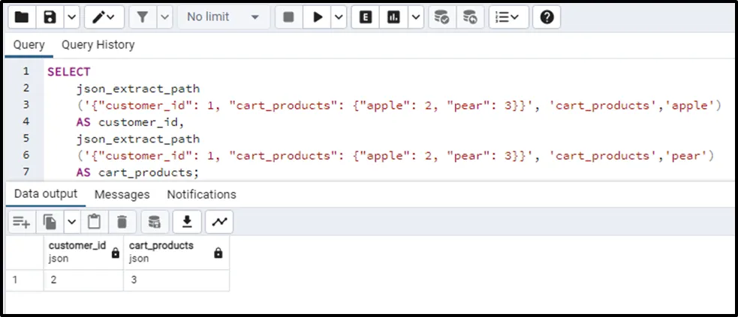The image size is (738, 317).
Task: Click the cart_products result cell value 3
Action: point(176,280)
